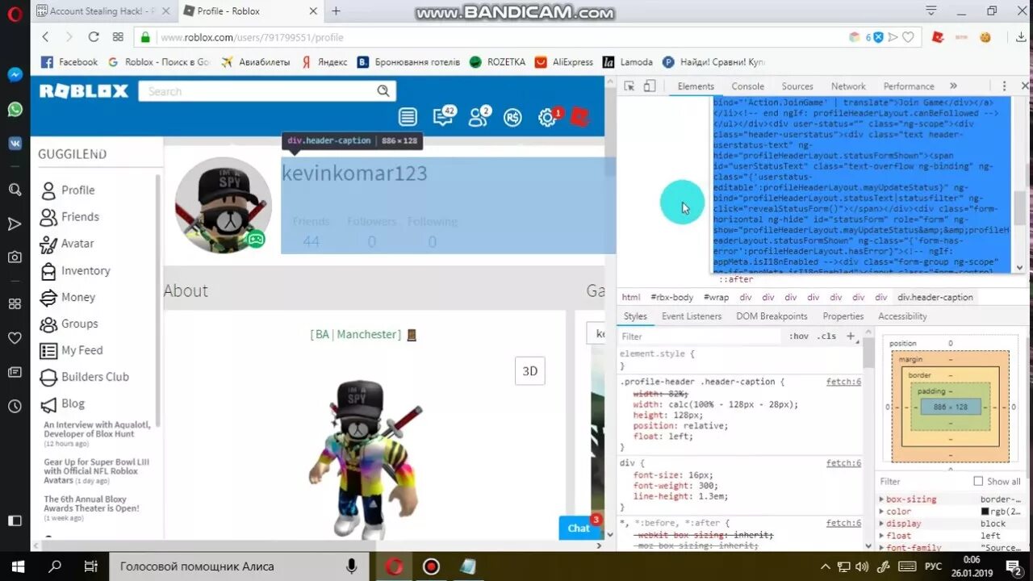Open the Accessibility pane tab
The width and height of the screenshot is (1033, 581).
[x=902, y=316]
